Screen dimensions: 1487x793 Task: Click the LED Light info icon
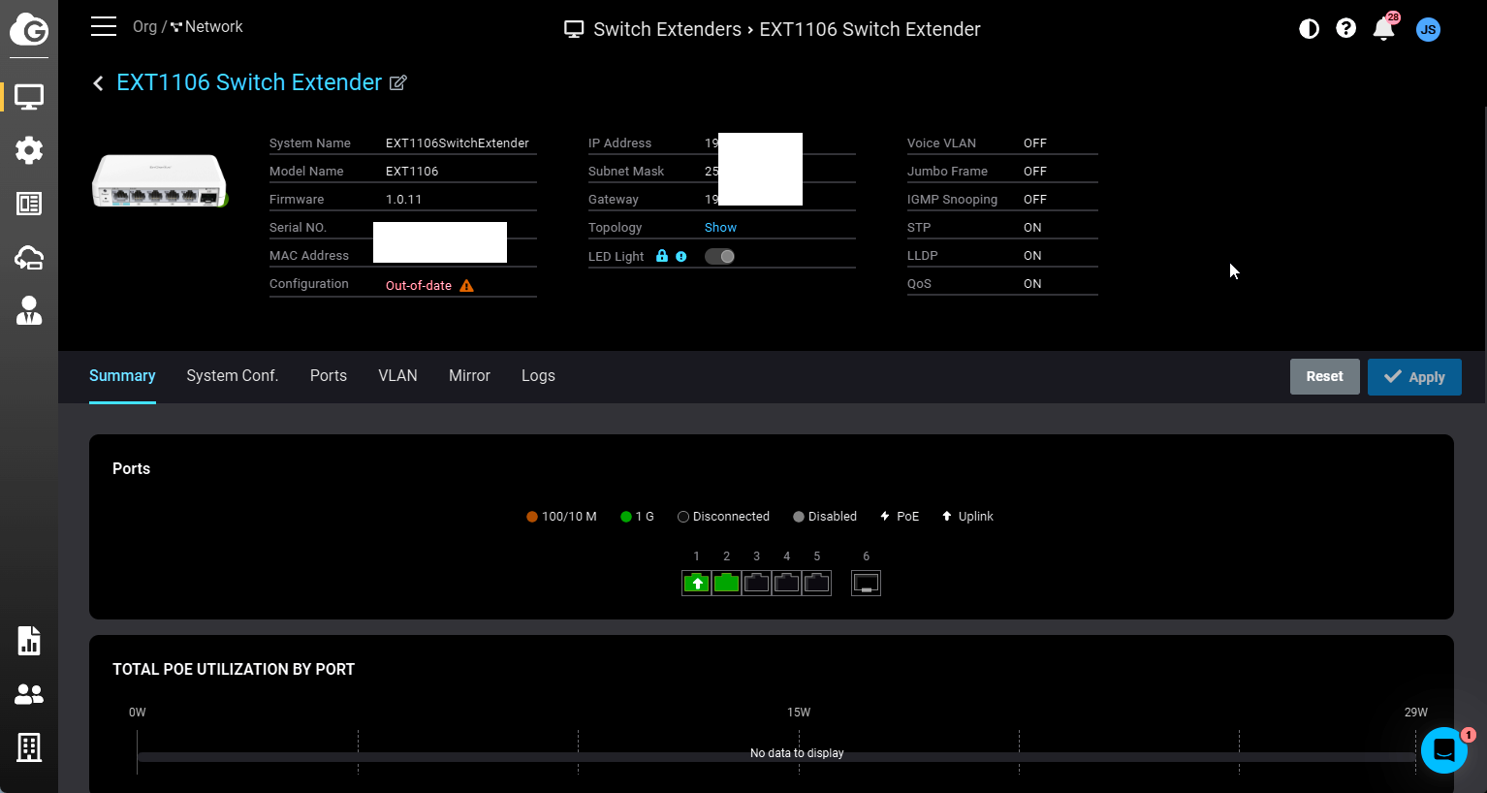click(681, 257)
